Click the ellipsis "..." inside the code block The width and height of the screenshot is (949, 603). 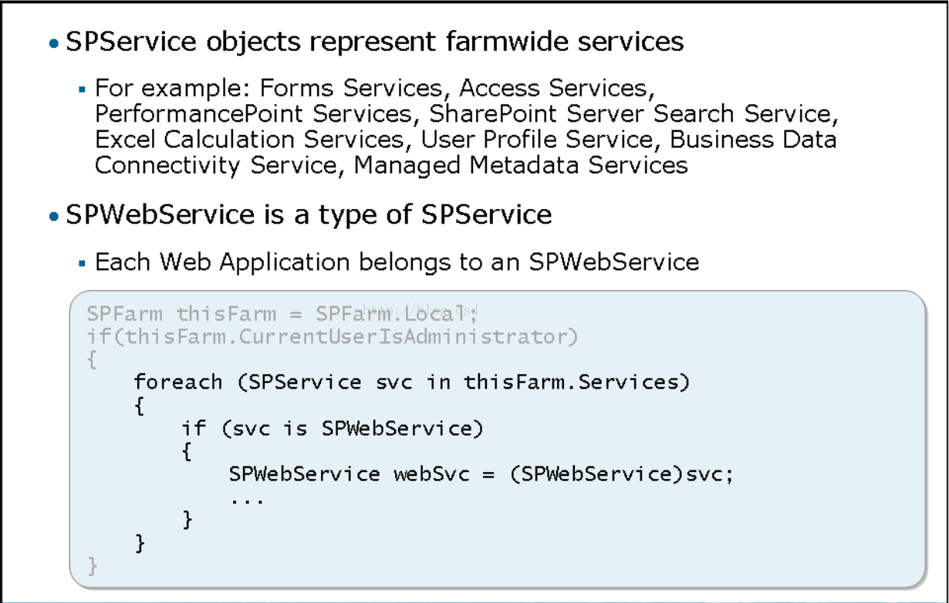(x=247, y=500)
